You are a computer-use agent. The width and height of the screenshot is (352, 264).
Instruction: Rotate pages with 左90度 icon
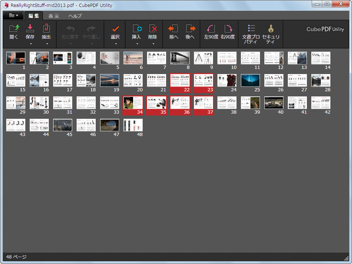pyautogui.click(x=211, y=29)
